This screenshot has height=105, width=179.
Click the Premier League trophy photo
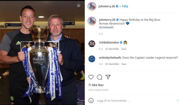[x=42, y=53]
